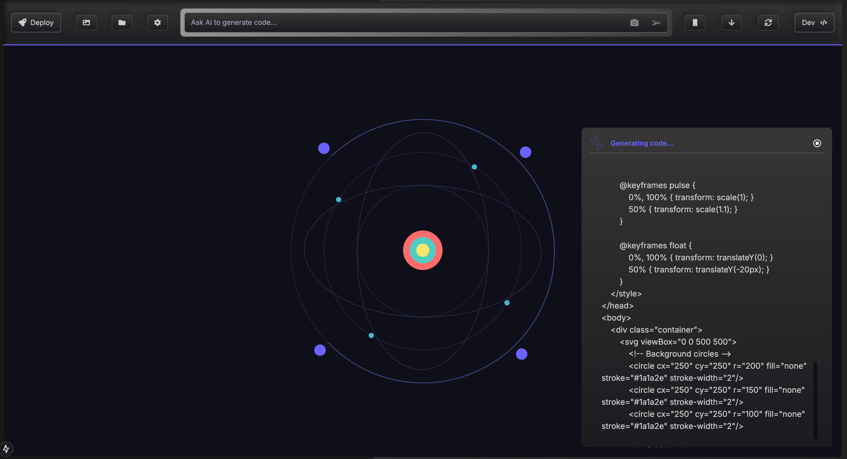Click the Generating code label
The height and width of the screenshot is (459, 847).
642,143
